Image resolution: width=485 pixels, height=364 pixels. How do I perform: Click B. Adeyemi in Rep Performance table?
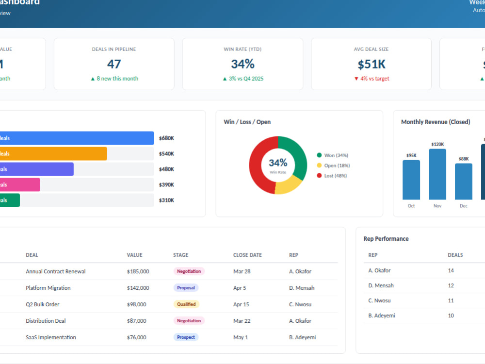point(381,315)
